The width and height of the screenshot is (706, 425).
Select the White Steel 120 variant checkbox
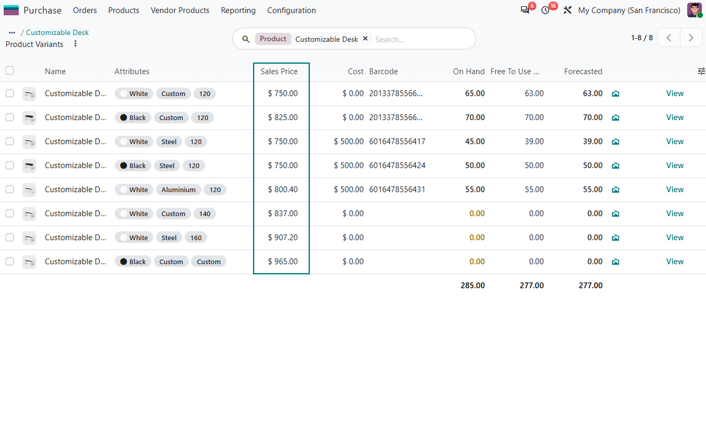pyautogui.click(x=9, y=141)
